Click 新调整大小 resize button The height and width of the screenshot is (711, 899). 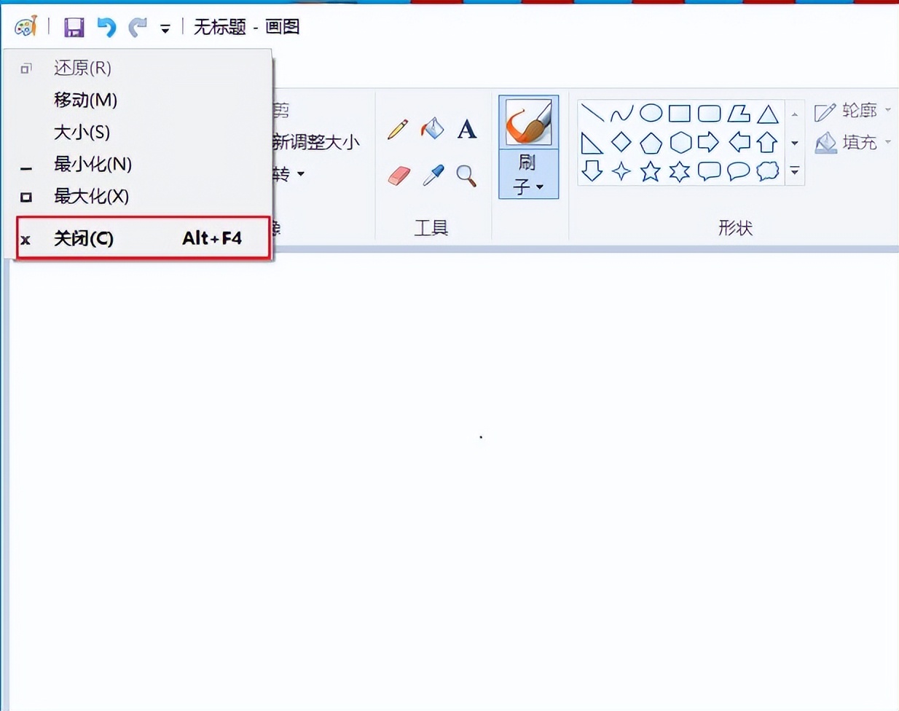click(316, 141)
